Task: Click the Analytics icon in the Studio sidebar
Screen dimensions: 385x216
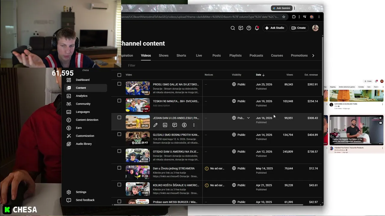Action: pos(69,96)
